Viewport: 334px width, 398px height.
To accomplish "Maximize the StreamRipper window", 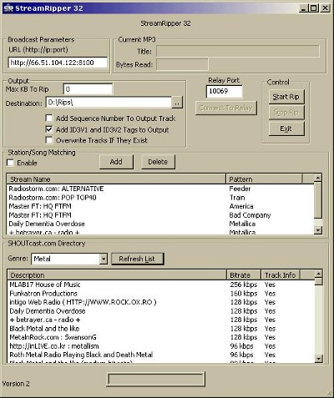I will [x=313, y=8].
